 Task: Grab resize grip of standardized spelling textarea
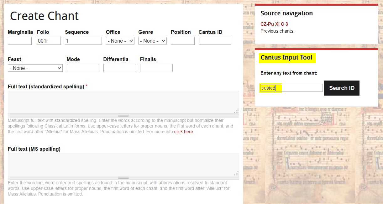tap(123, 116)
